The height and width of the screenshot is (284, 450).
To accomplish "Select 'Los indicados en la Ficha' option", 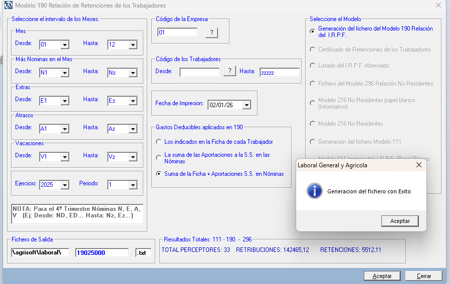I will coord(159,142).
